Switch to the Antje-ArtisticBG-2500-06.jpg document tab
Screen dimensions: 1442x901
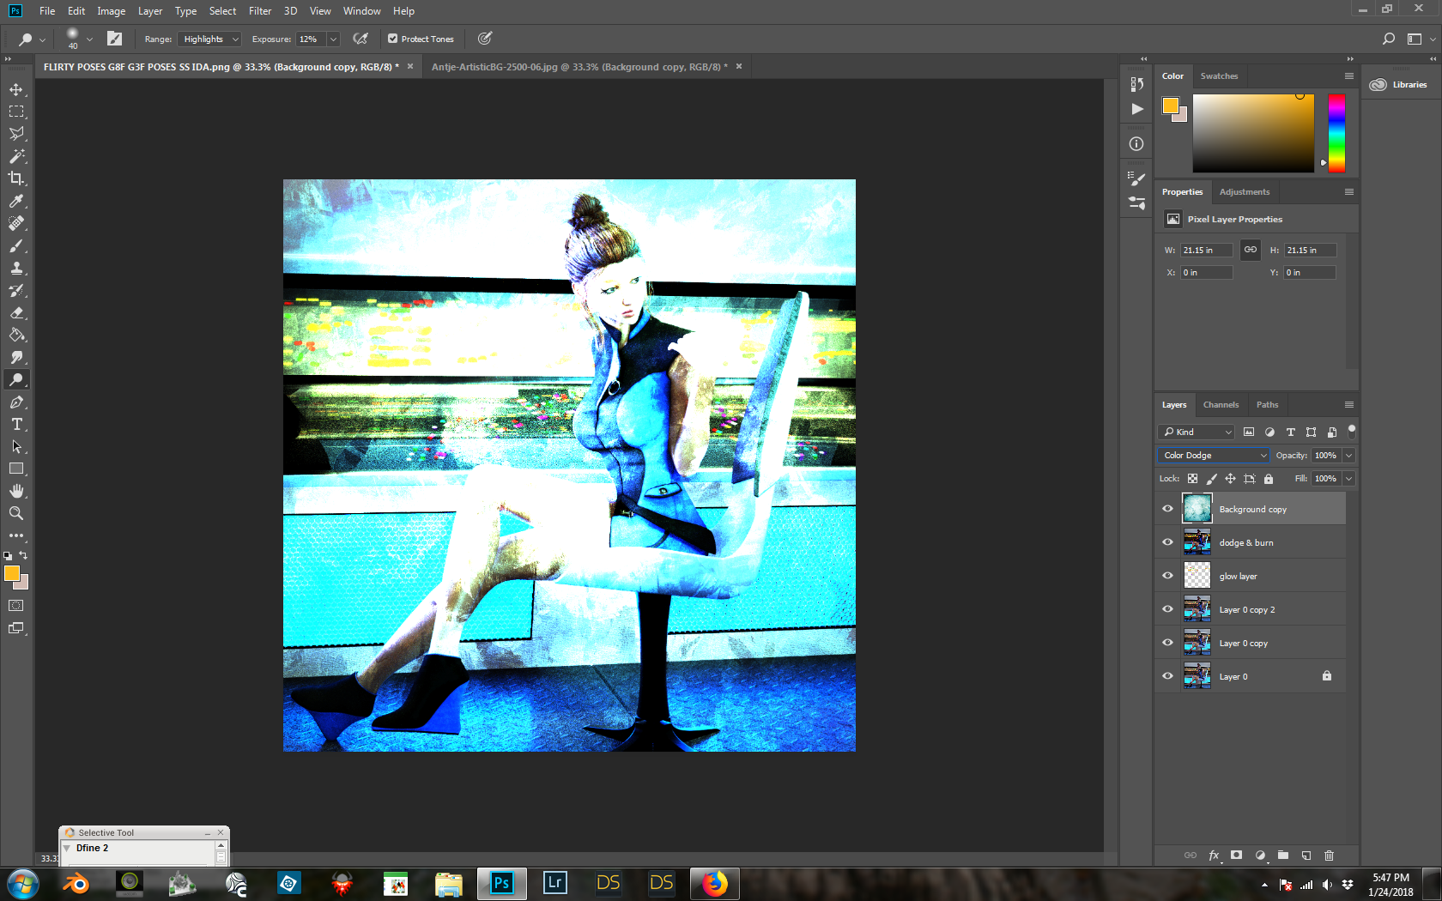(579, 67)
